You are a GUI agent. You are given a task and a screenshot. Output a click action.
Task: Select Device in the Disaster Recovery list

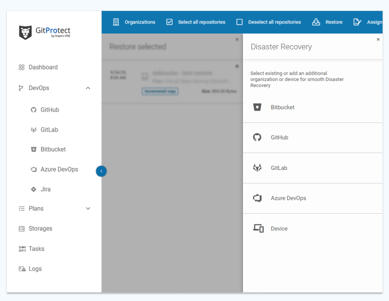pos(313,228)
